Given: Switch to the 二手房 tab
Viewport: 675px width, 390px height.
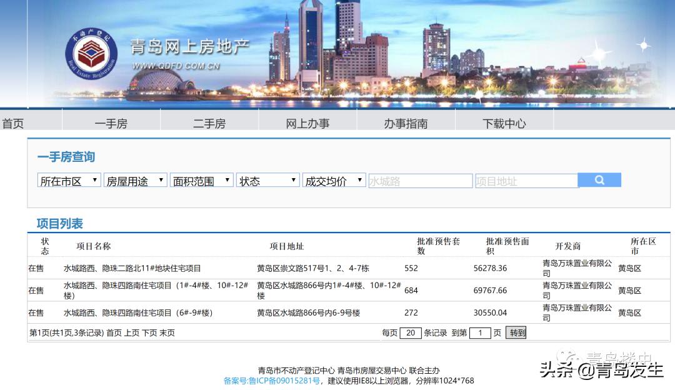Looking at the screenshot, I should click(211, 122).
